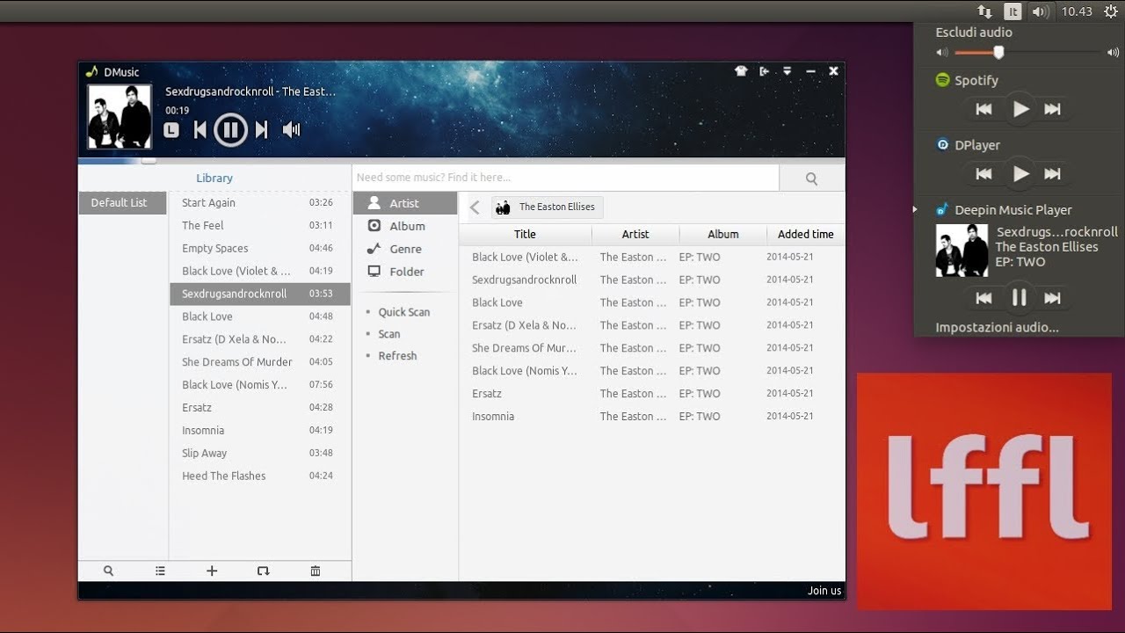Image resolution: width=1125 pixels, height=633 pixels.
Task: Toggle repeat mode icon at bottom
Action: 263,571
